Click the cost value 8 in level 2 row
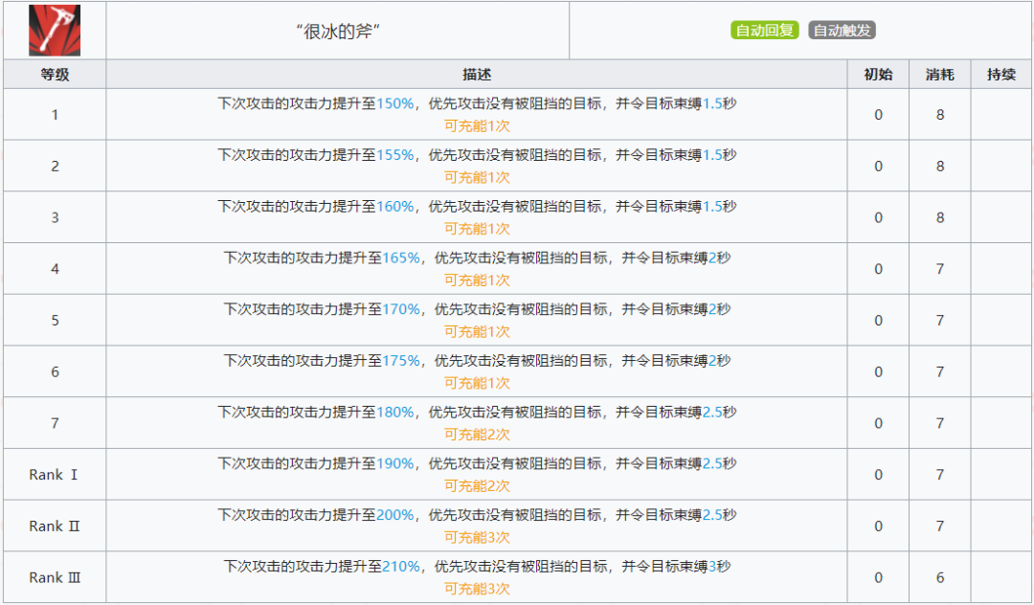The image size is (1034, 605). click(940, 166)
